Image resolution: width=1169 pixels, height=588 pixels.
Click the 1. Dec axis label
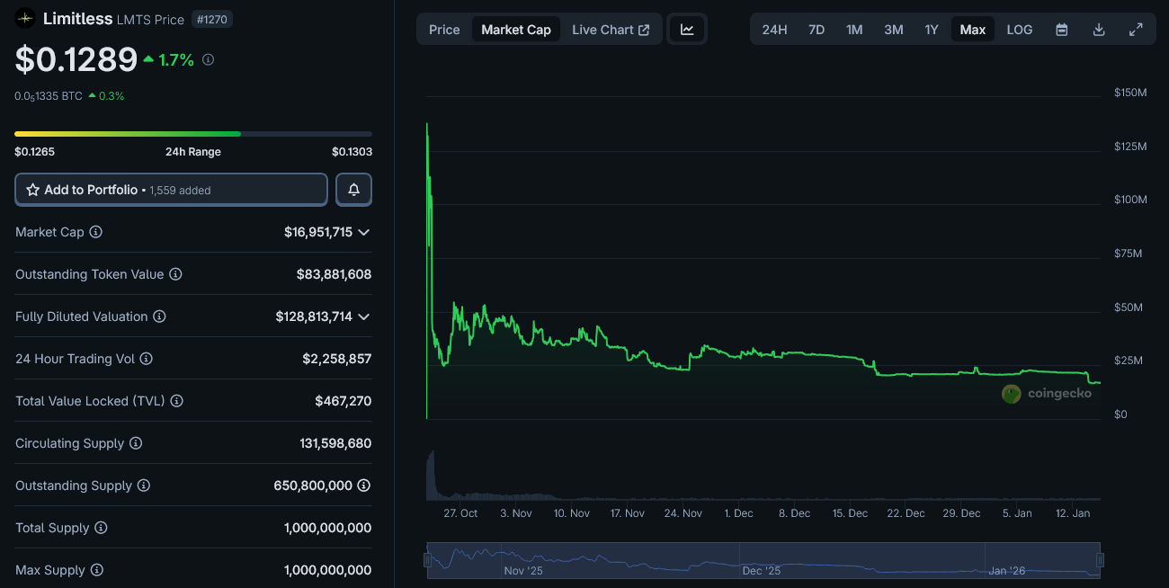pyautogui.click(x=738, y=513)
